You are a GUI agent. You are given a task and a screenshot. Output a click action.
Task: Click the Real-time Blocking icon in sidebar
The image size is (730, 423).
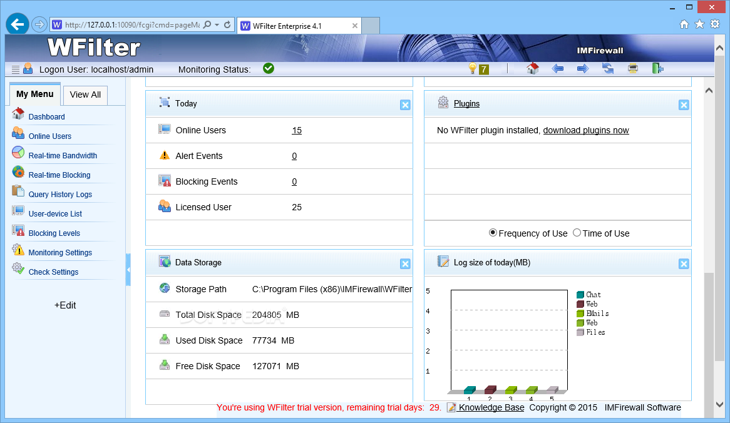coord(18,171)
